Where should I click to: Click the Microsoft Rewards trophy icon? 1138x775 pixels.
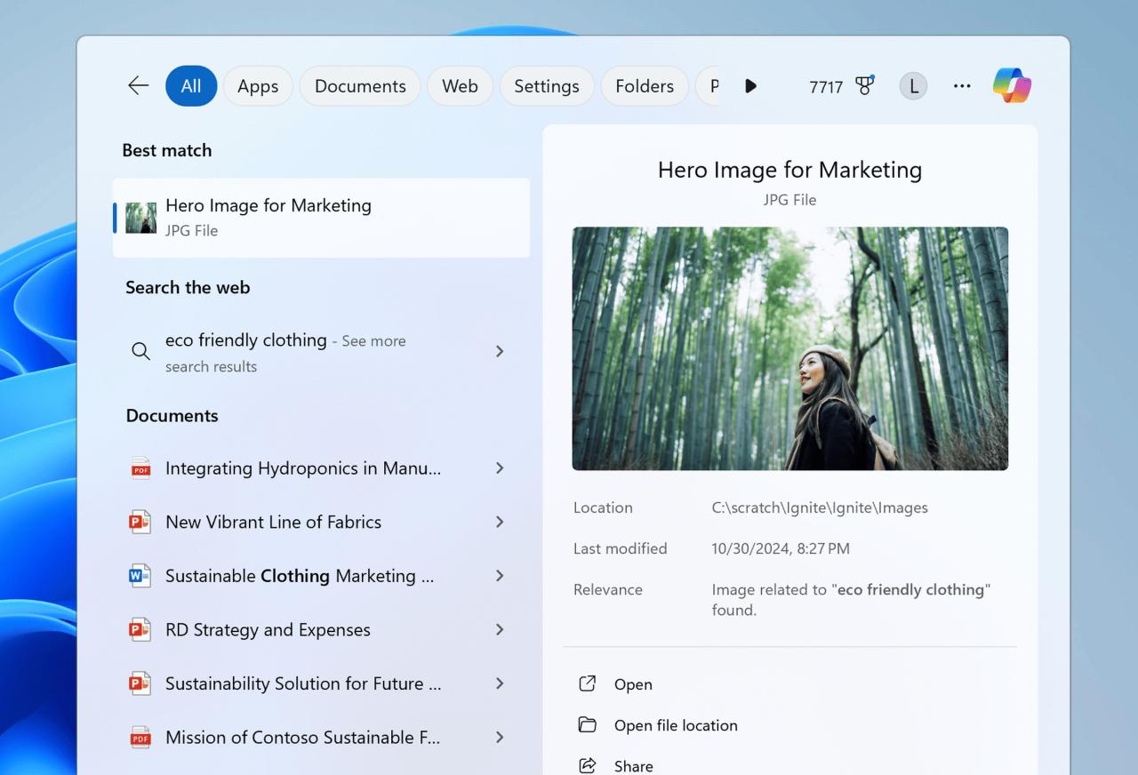tap(865, 85)
